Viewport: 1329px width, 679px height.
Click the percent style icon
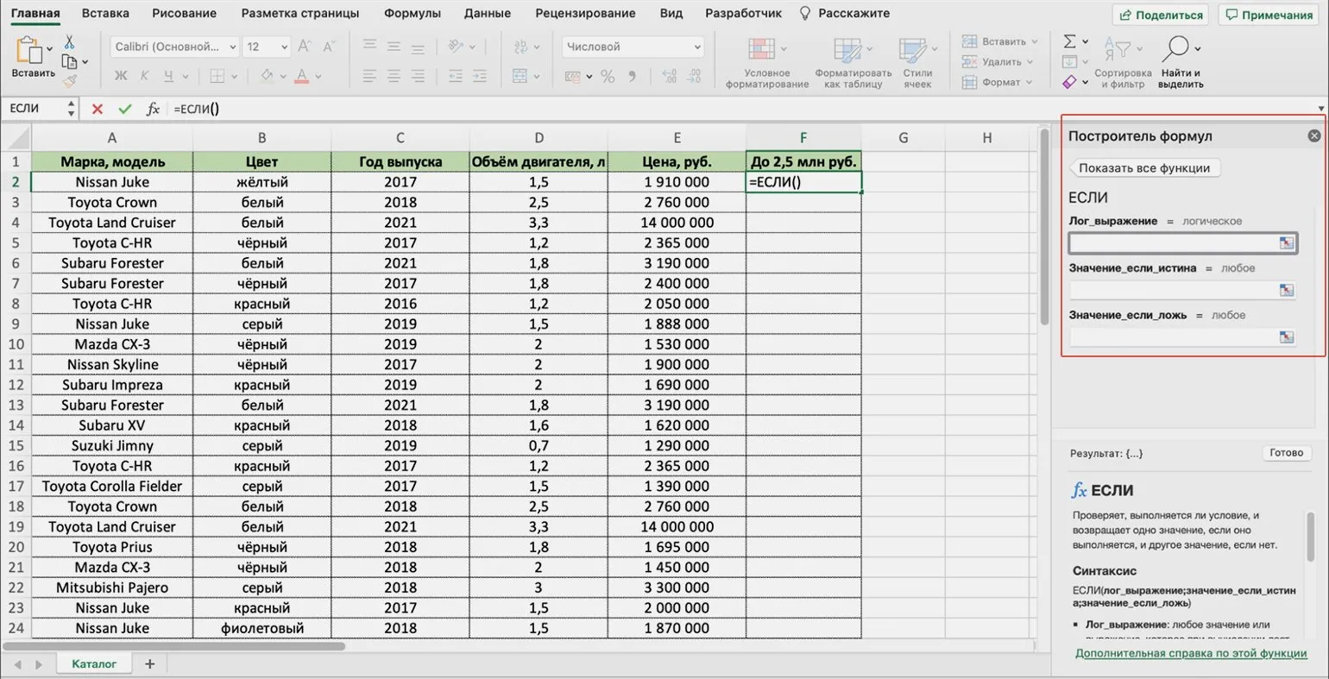coord(608,77)
